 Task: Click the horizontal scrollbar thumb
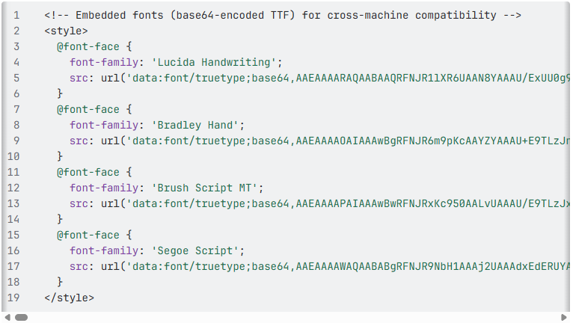[21, 317]
